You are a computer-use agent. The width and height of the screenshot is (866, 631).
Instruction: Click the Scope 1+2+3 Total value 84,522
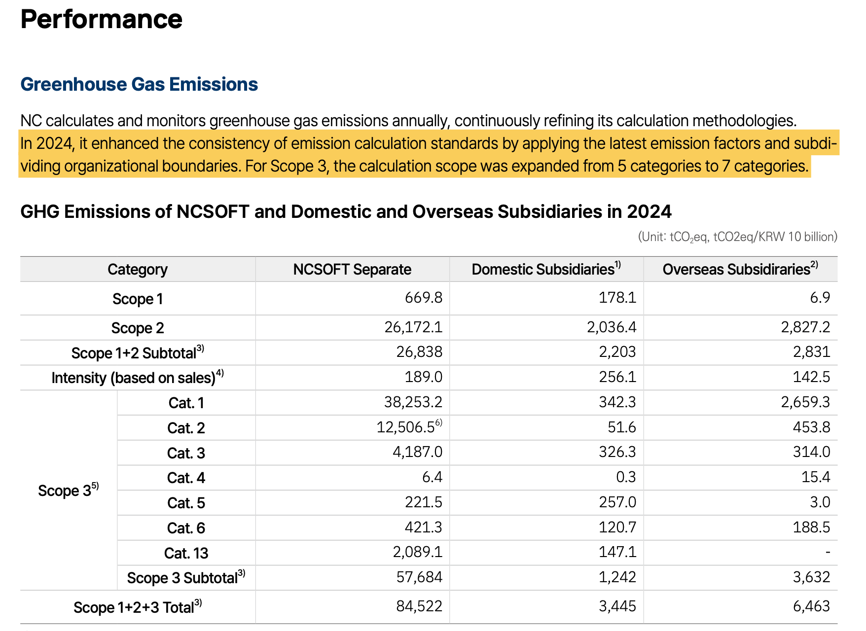419,606
